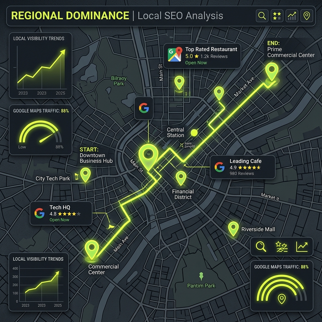Click the 1.2k Reviews text
This screenshot has width=322, height=322.
click(214, 57)
